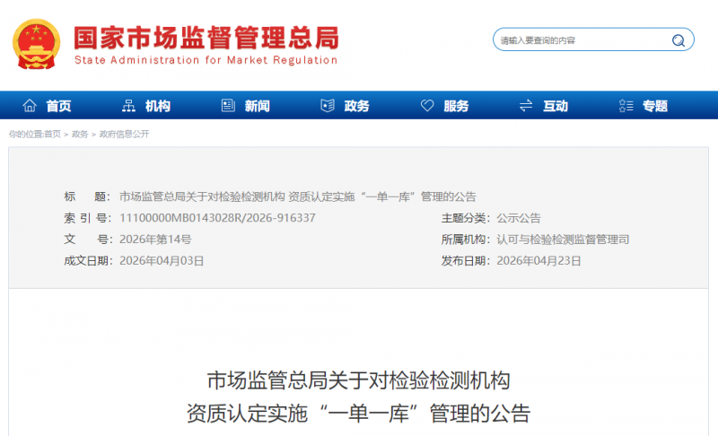Viewport: 718px width, 436px height.
Task: Click the State Administration for Market Regulation text
Action: (206, 61)
